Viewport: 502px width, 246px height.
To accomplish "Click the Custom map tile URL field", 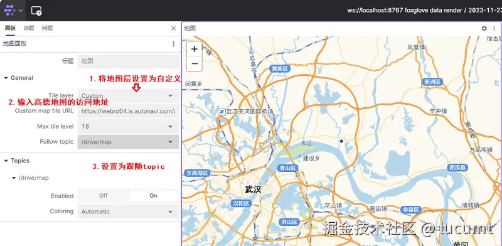I will (128, 111).
